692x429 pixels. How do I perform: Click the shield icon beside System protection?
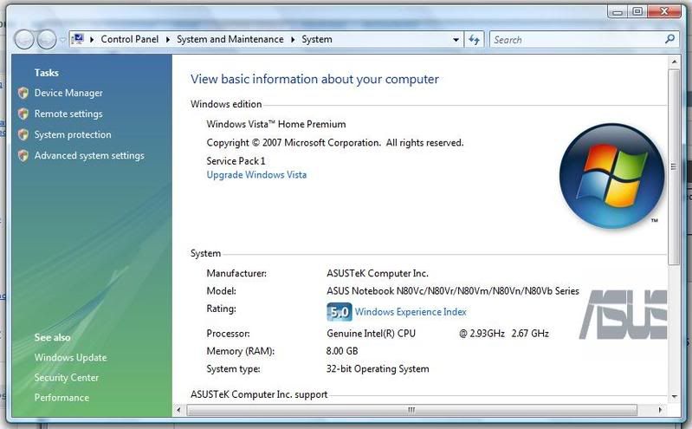coord(23,134)
